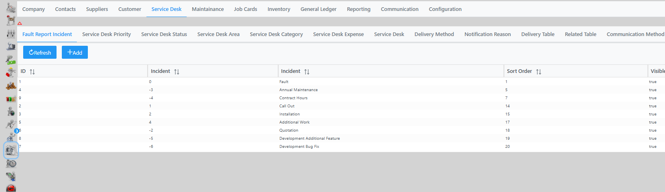This screenshot has width=665, height=192.
Task: Open the group of people sidebar icon
Action: (11, 34)
